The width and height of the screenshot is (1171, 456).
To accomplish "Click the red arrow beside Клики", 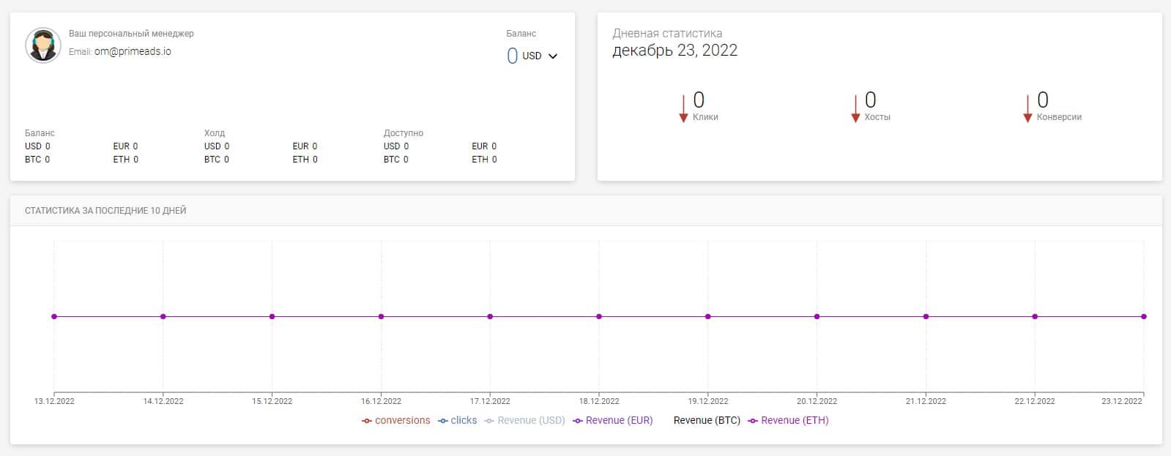I will (x=683, y=108).
